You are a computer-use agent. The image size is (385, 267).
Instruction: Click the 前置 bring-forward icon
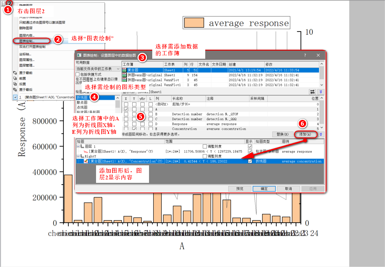coord(15,78)
